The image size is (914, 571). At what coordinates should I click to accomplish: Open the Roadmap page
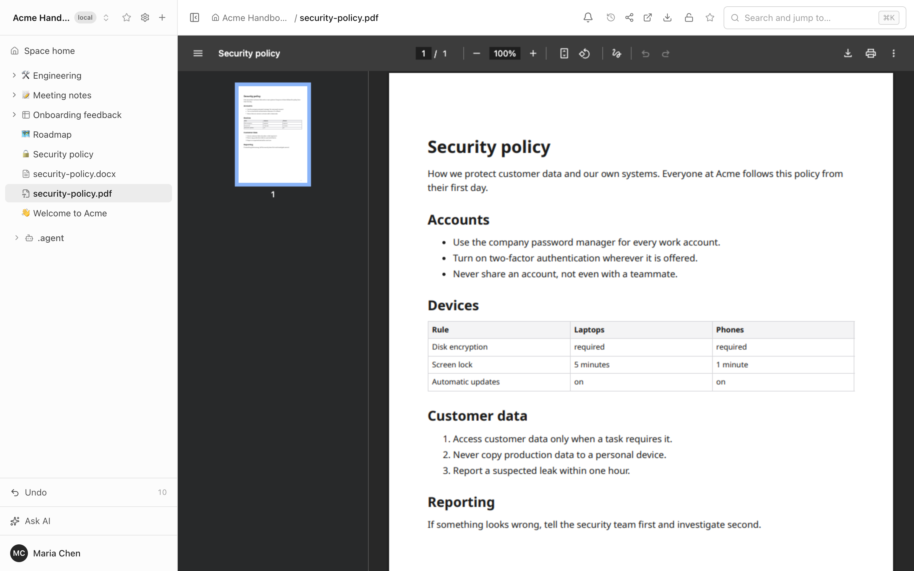tap(88, 135)
